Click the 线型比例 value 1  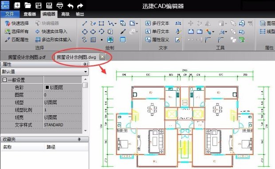pyautogui.click(x=63, y=110)
